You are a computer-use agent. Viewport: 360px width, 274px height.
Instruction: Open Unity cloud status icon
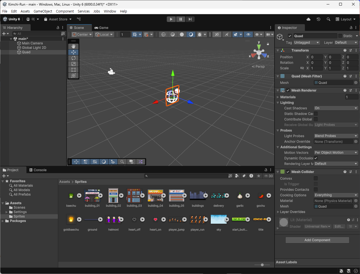(308, 19)
